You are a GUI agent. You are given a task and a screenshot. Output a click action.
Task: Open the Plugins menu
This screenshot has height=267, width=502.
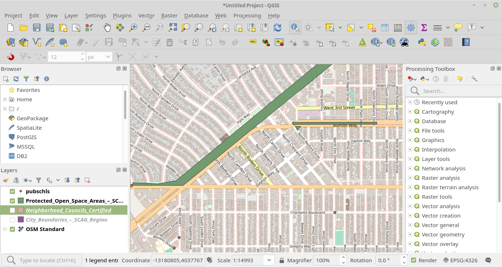pos(122,16)
